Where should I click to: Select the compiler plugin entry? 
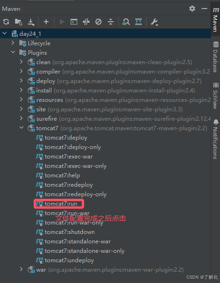(x=119, y=72)
